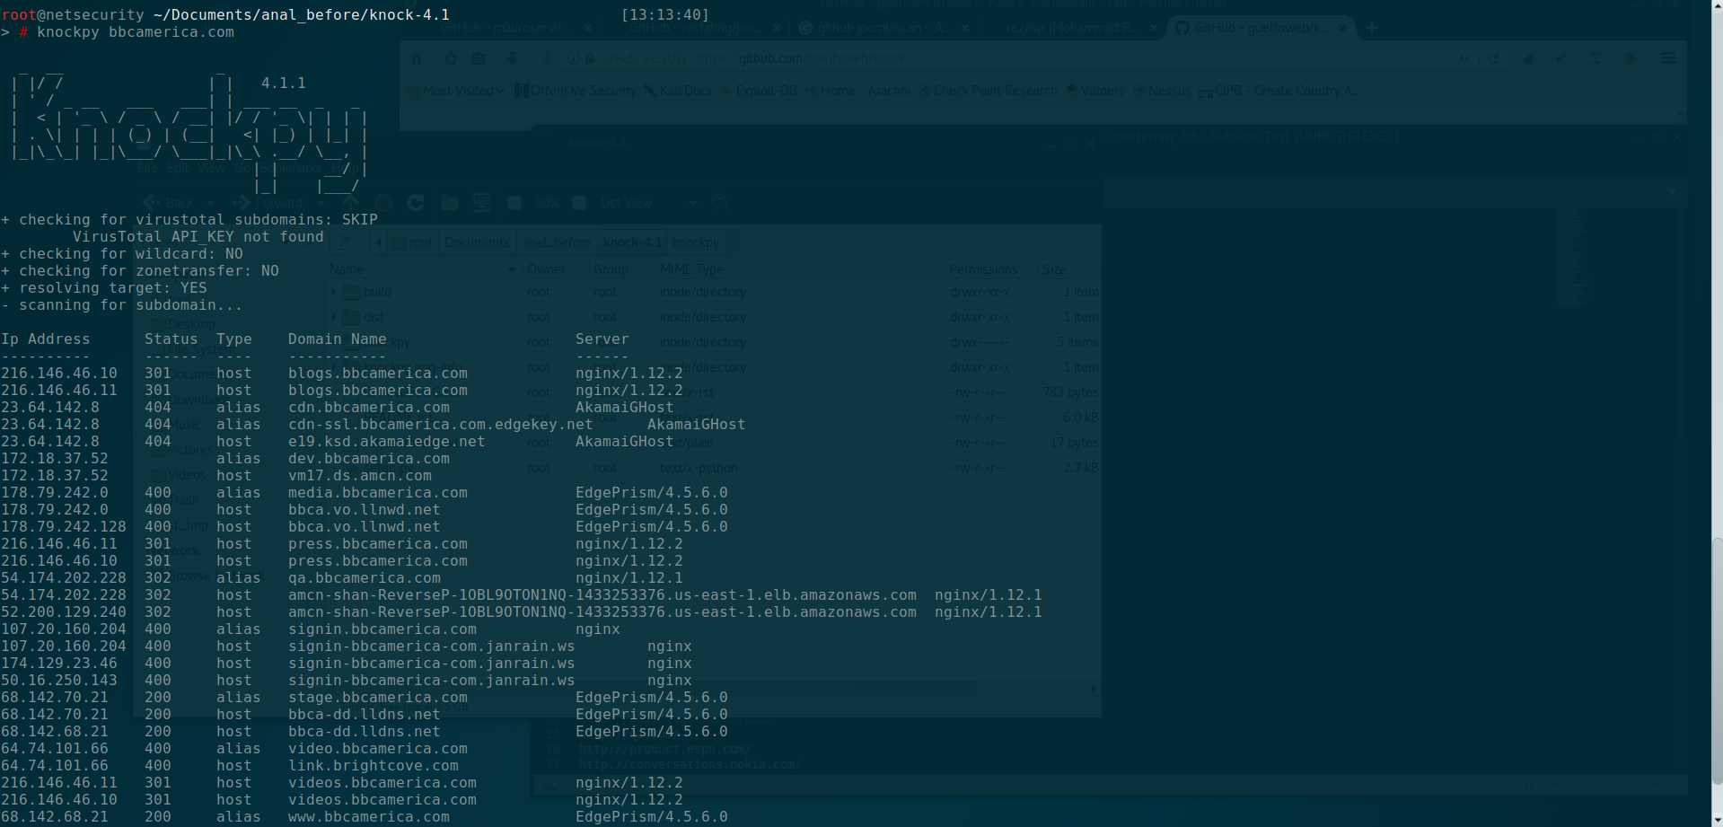Click e19.ksd.akamaiedge.net domain entry

pos(387,442)
